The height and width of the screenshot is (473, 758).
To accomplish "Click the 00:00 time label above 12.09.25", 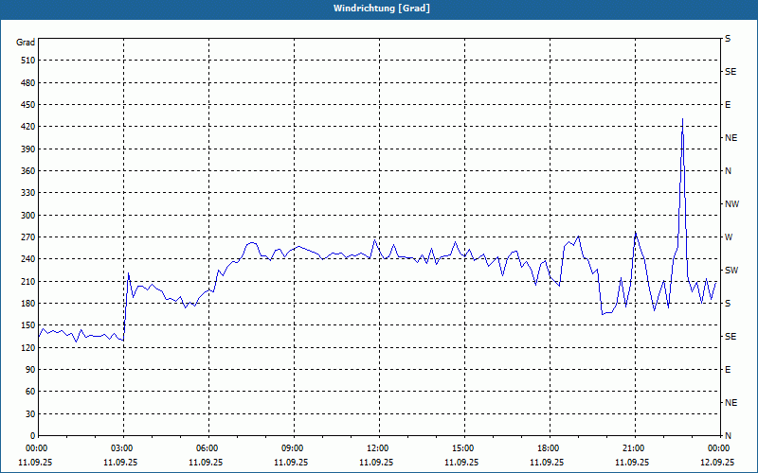I will [x=719, y=448].
